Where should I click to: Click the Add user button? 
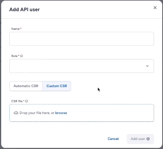[x=140, y=139]
